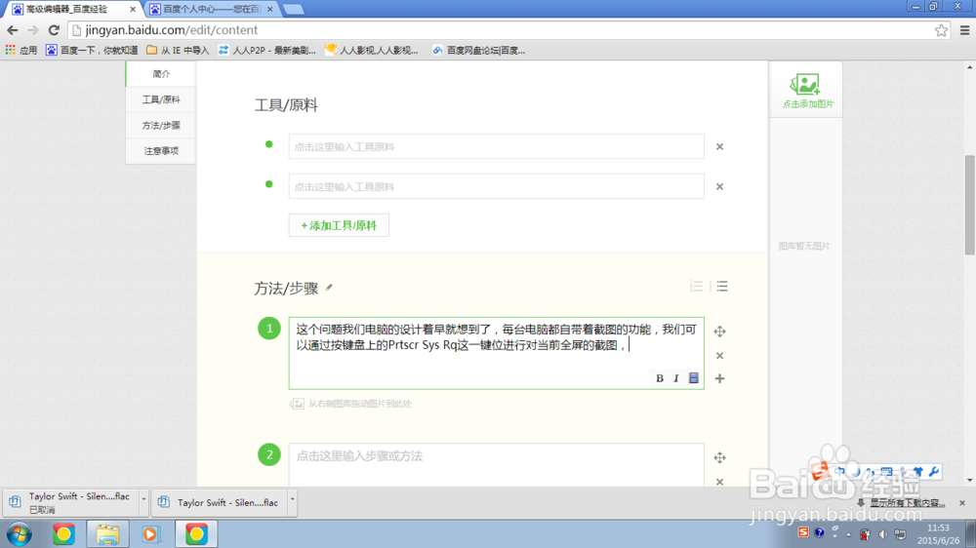Grab the move handle of step 1
976x548 pixels.
[x=719, y=332]
